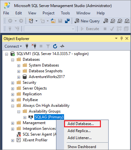The width and height of the screenshot is (131, 150).
Task: Close the Object Explorer panel
Action: (x=127, y=38)
